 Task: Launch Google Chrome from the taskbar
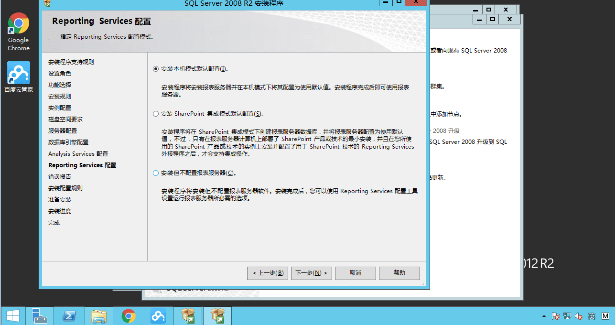click(x=129, y=315)
